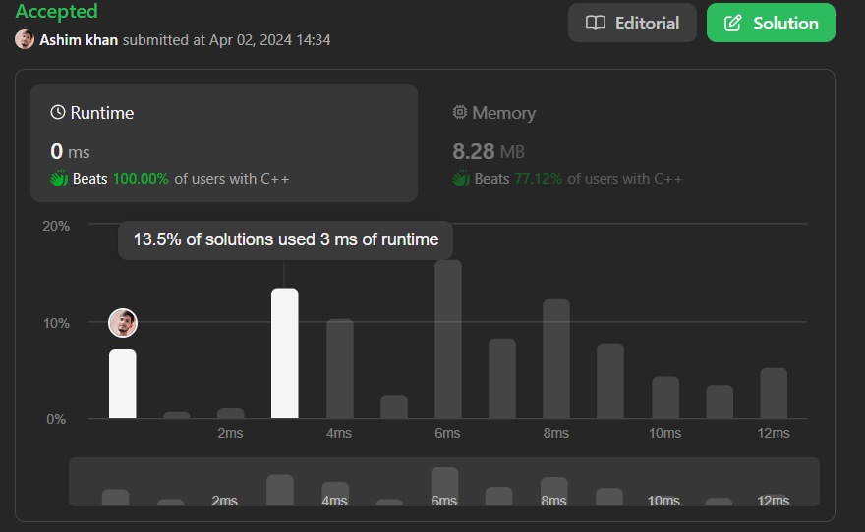
Task: Click the 4ms bar in the main chart
Action: [340, 369]
